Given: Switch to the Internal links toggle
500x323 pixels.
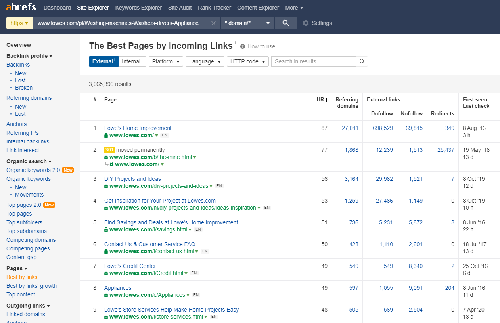Looking at the screenshot, I should [132, 61].
